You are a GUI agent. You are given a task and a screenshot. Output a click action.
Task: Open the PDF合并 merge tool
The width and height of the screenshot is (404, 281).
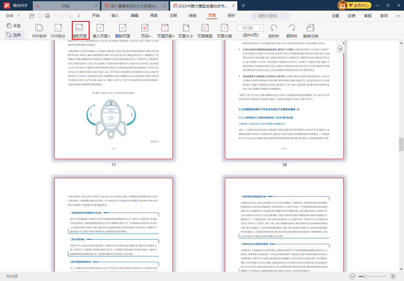pyautogui.click(x=39, y=31)
